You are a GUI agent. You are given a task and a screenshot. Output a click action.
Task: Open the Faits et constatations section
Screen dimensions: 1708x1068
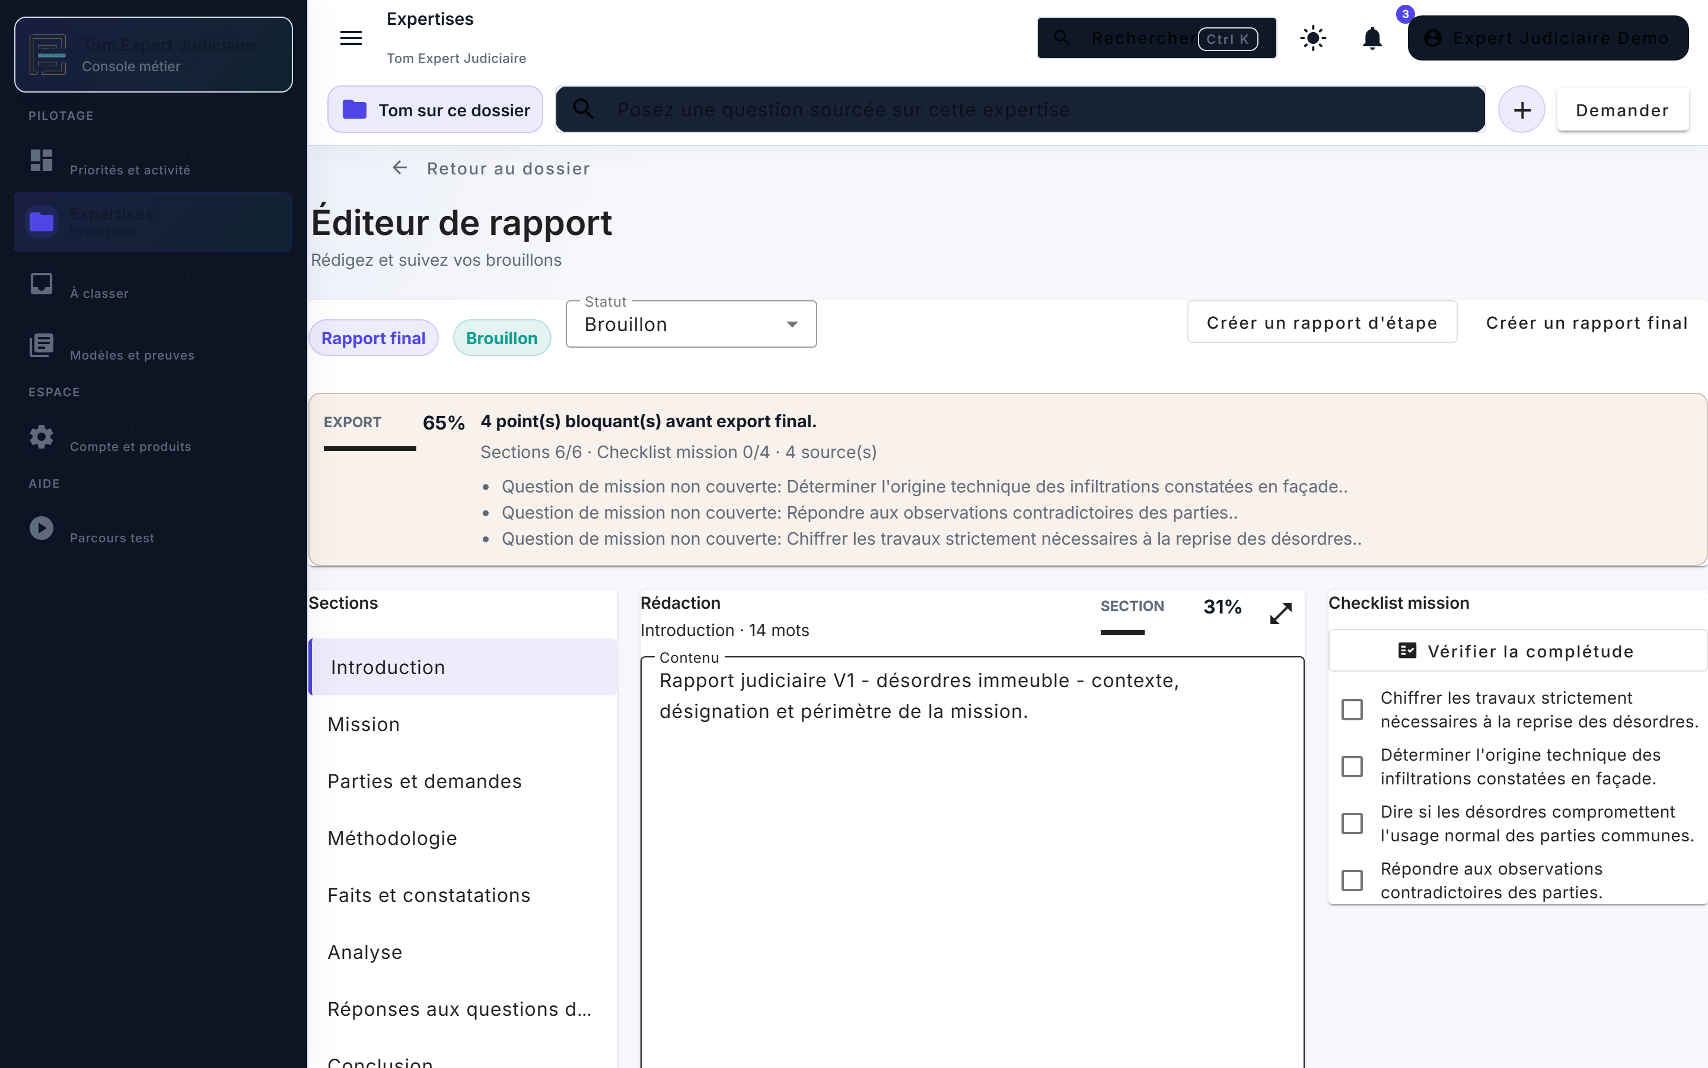463,896
